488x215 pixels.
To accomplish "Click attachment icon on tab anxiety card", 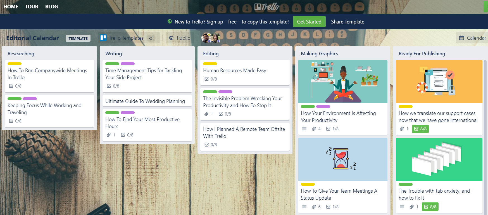I will click(x=412, y=207).
